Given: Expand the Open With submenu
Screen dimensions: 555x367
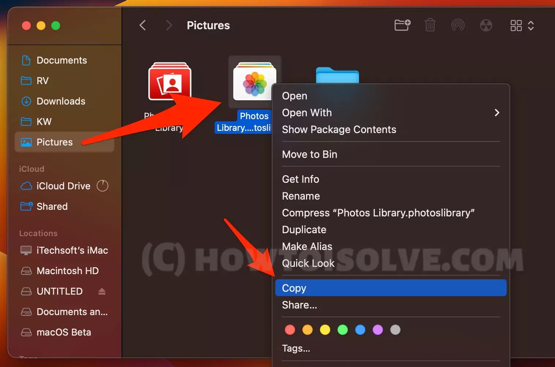Looking at the screenshot, I should [x=497, y=113].
